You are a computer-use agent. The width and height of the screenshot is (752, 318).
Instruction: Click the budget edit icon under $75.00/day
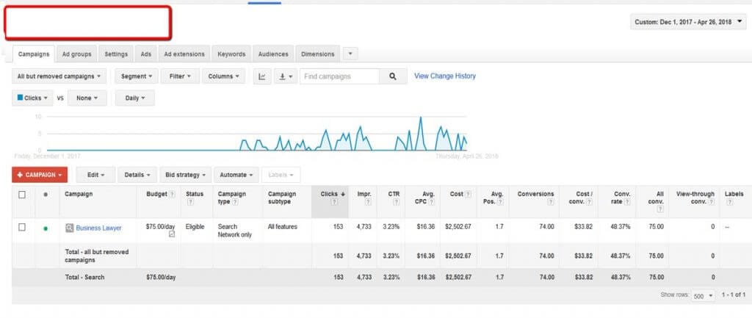[172, 235]
